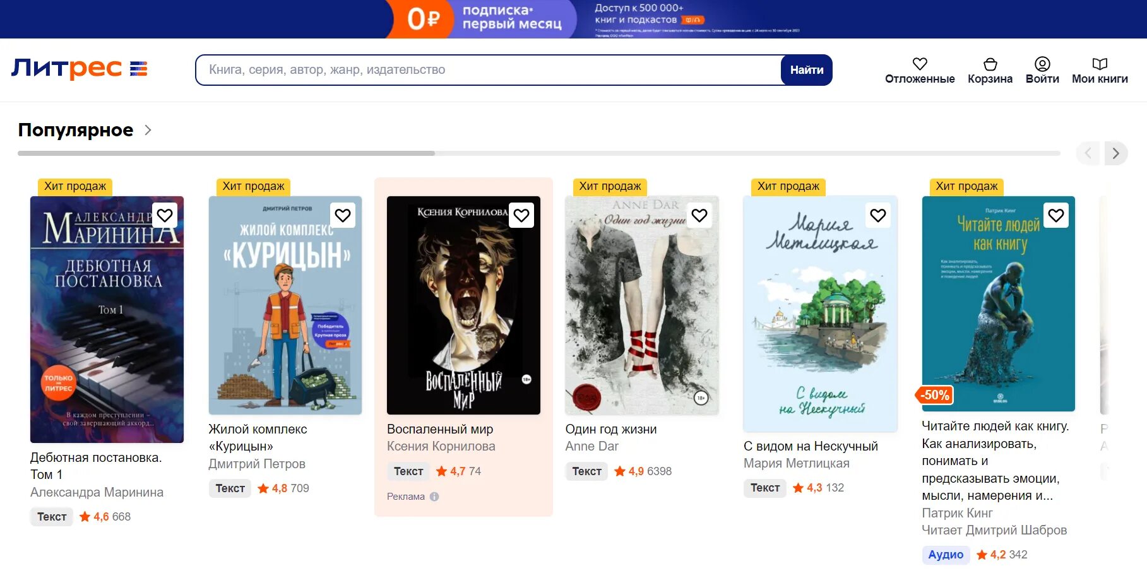This screenshot has width=1147, height=578.
Task: Add Воспаленный мир to favorites
Action: click(x=521, y=215)
